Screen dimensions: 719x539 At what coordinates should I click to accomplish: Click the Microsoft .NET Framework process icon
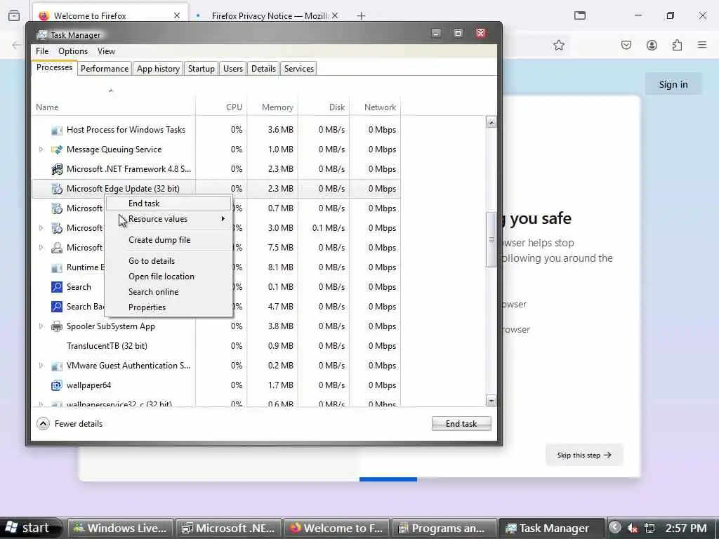tap(56, 169)
